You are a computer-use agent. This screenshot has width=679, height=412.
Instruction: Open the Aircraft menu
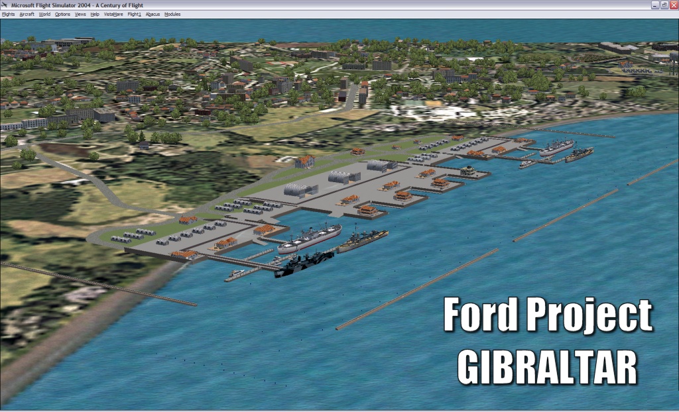tap(27, 15)
